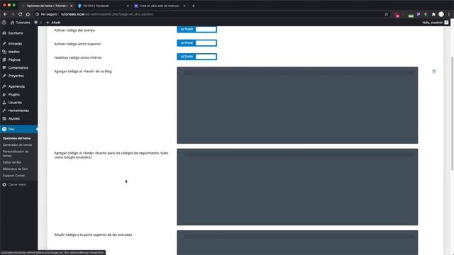The height and width of the screenshot is (255, 454).
Task: Open Biblioteca de Divi submenu item
Action: pyautogui.click(x=15, y=169)
